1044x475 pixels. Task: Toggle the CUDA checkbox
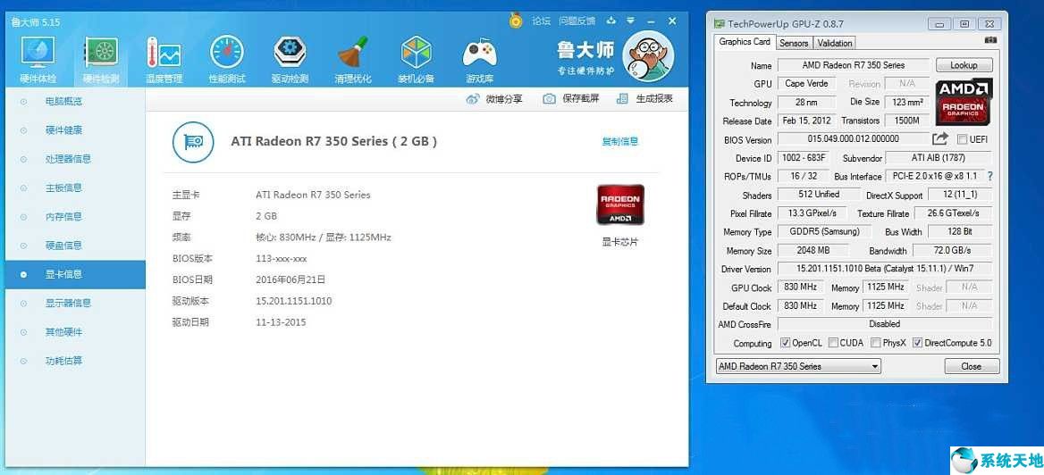834,343
